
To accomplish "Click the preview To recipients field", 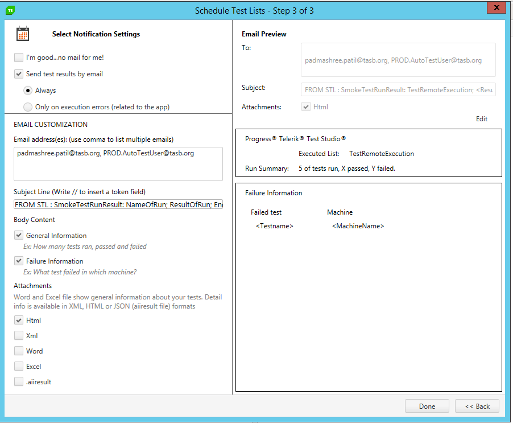I will click(x=398, y=60).
